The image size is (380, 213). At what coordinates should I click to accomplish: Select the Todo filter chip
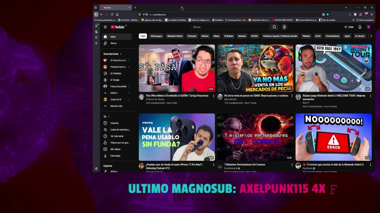[x=143, y=36]
